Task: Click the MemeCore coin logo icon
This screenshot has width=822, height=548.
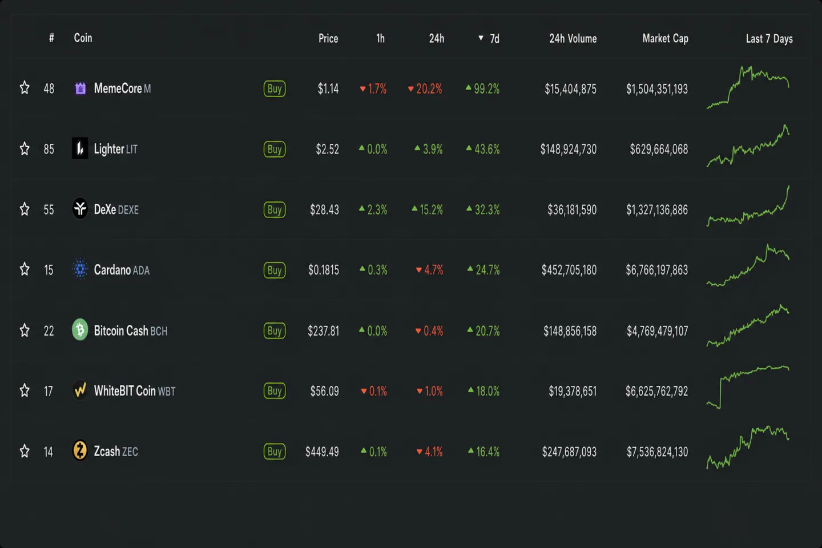Action: (x=80, y=88)
